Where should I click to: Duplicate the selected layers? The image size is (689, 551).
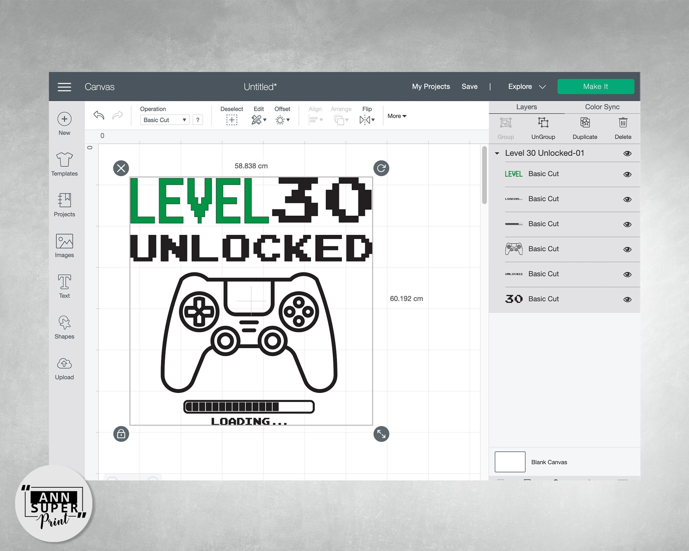(x=585, y=127)
